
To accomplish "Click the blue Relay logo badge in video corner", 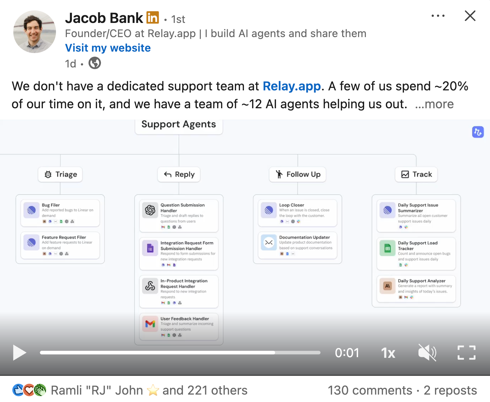I will (x=478, y=132).
